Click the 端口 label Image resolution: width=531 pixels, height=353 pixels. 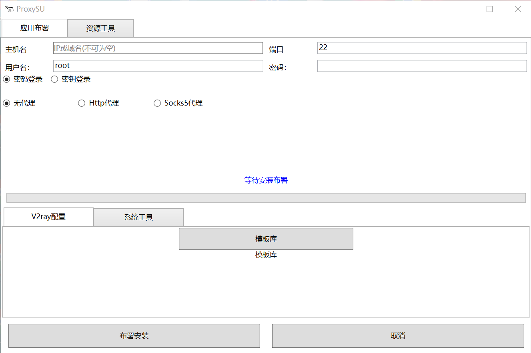(277, 50)
